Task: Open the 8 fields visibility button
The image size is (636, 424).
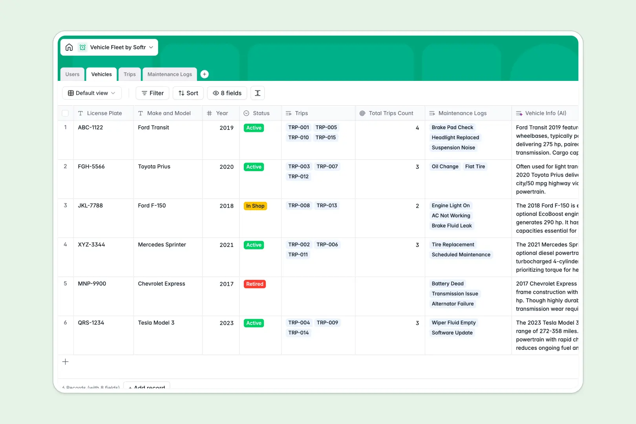Action: (227, 93)
